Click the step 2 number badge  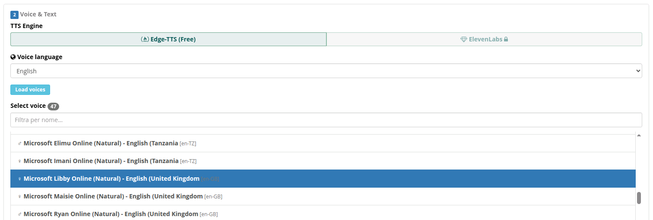(14, 15)
